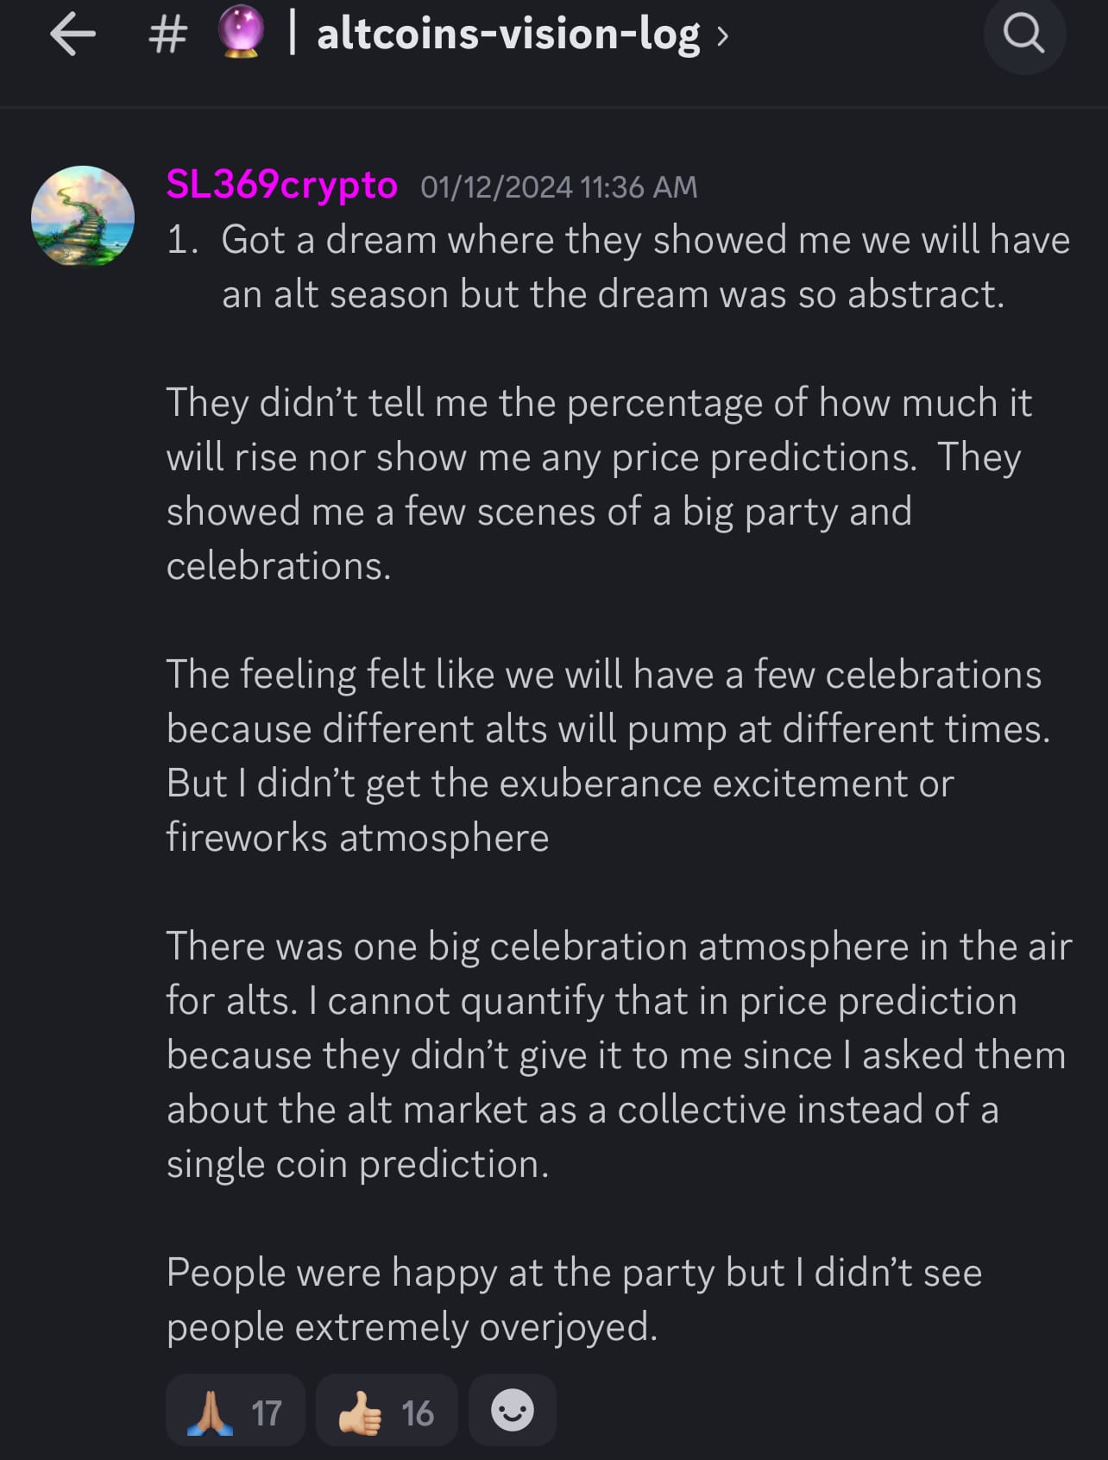Screen dimensions: 1108x1460
Task: Tap the crystal ball channel emoji
Action: (x=240, y=35)
